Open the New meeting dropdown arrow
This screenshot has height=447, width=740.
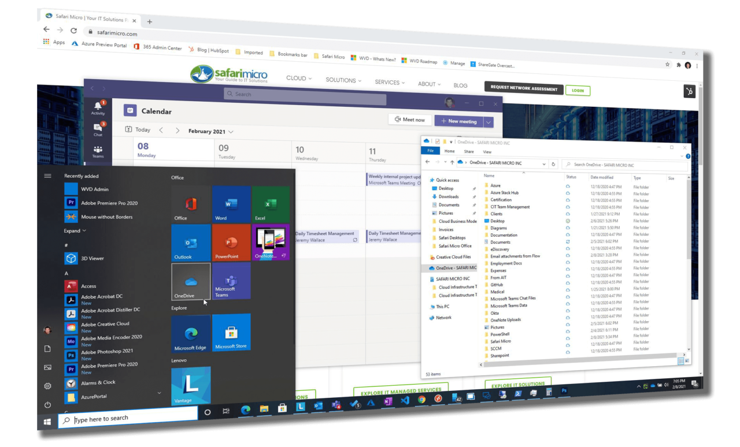click(x=489, y=122)
